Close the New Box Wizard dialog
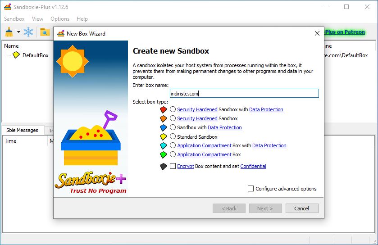This screenshot has width=378, height=245. 317,33
